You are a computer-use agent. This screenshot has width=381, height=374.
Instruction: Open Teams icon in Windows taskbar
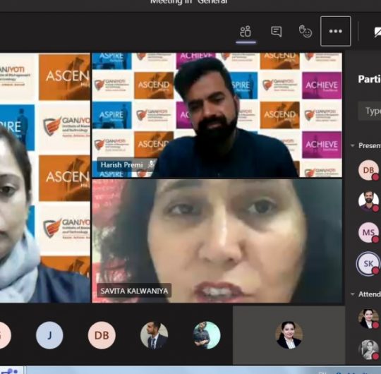(10, 371)
